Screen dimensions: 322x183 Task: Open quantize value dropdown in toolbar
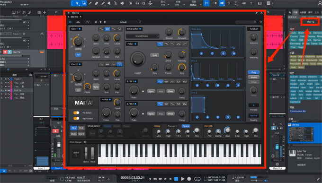coord(165,5)
